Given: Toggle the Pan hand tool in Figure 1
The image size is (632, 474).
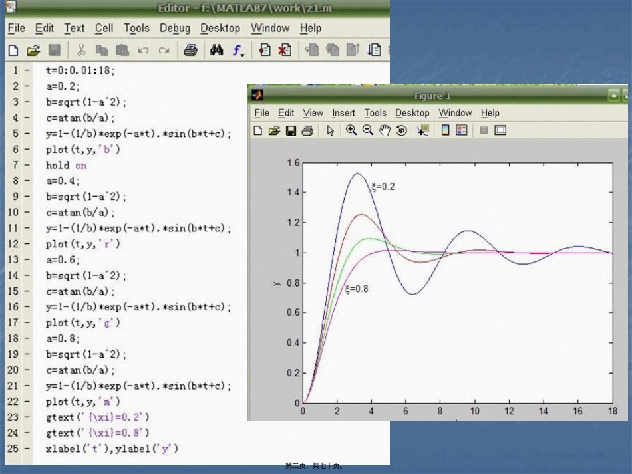Looking at the screenshot, I should point(385,131).
